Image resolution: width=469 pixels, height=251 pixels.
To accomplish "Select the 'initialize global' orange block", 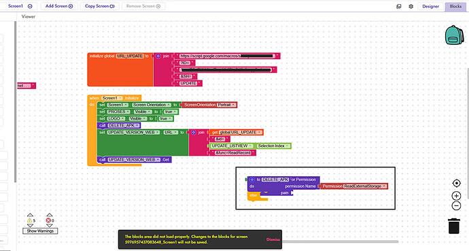I will (x=120, y=69).
